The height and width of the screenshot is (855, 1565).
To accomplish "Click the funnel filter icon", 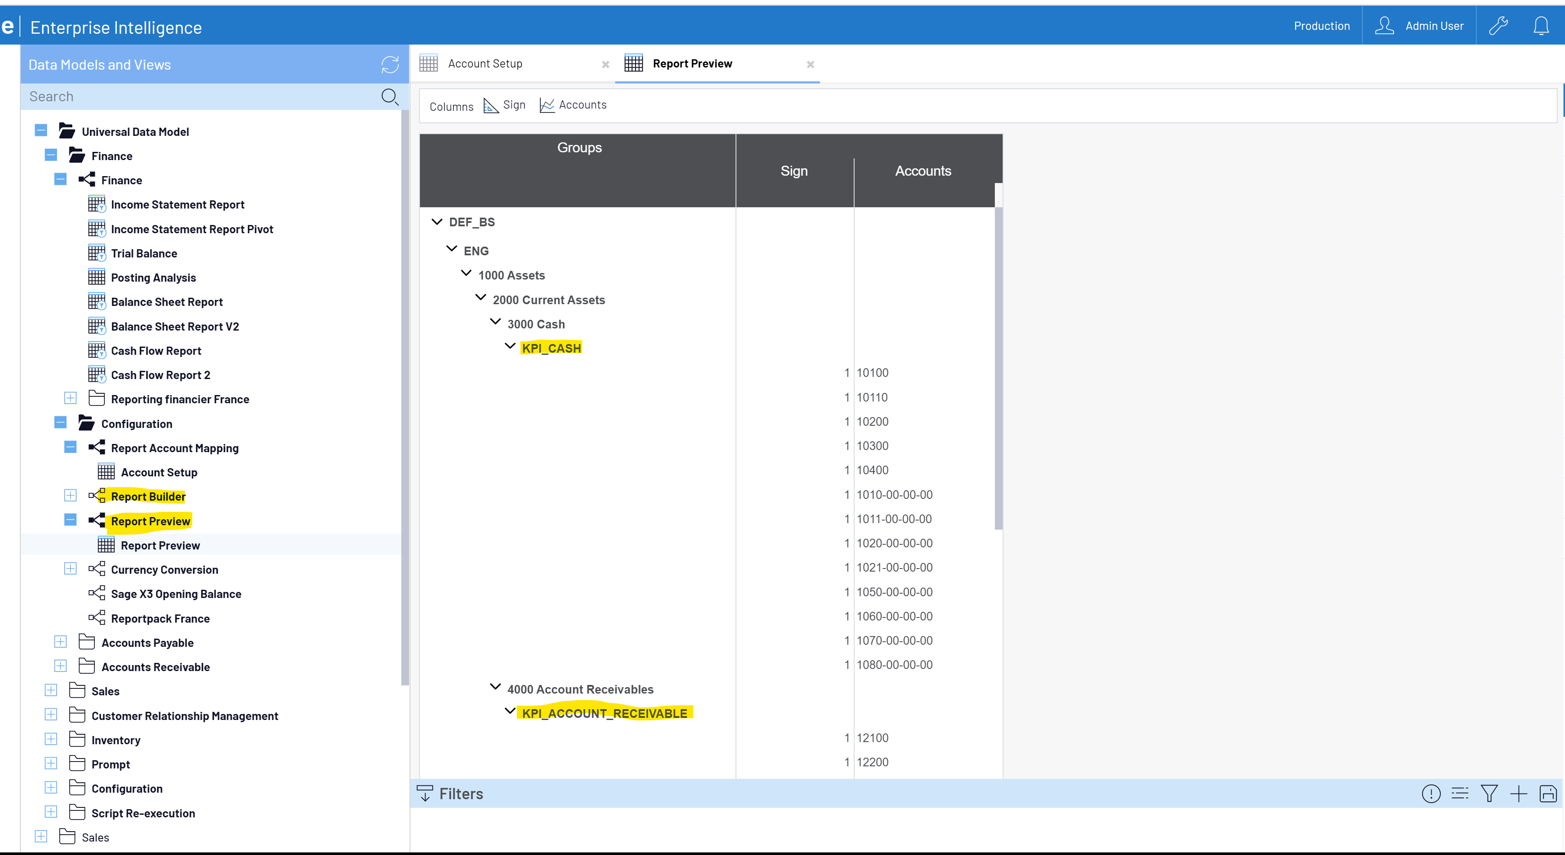I will coord(1489,794).
